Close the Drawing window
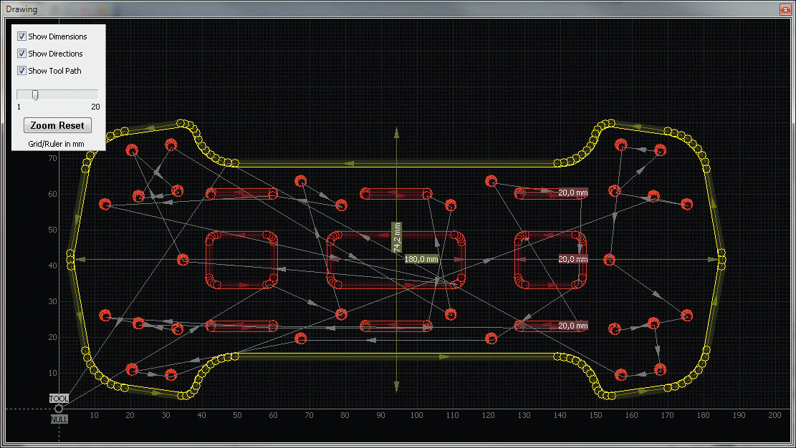 (784, 9)
